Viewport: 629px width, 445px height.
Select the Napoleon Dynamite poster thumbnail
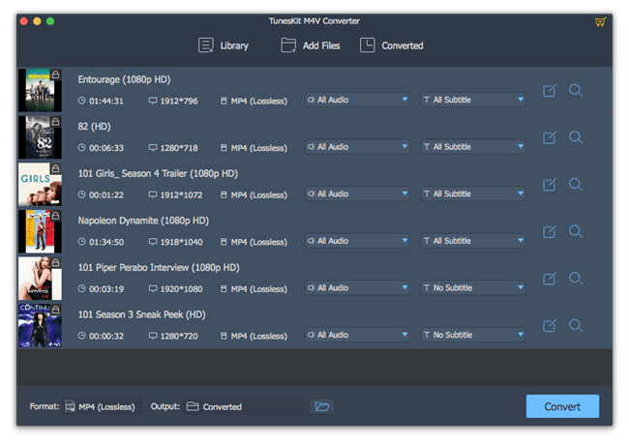pyautogui.click(x=40, y=231)
